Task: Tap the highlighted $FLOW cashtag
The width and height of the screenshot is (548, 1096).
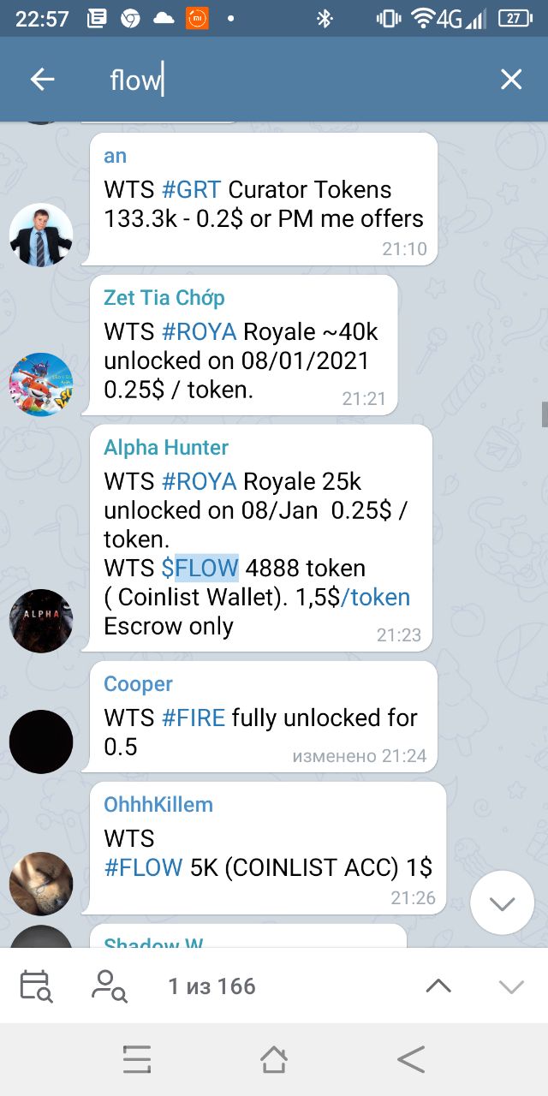Action: 200,568
